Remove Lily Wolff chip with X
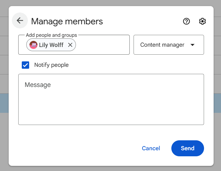 click(x=70, y=45)
